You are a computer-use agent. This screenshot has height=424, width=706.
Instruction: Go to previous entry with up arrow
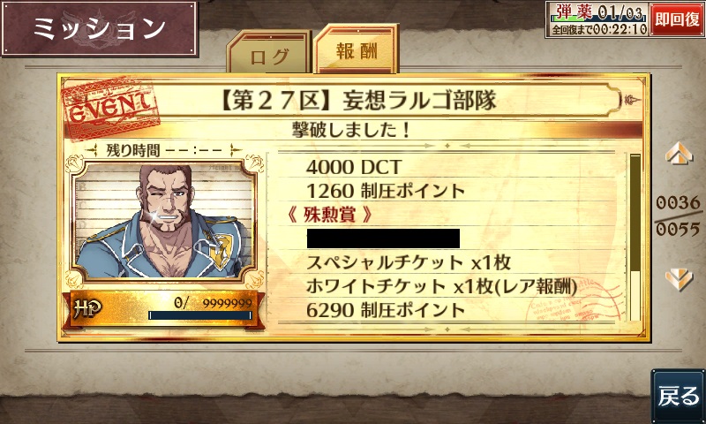679,153
